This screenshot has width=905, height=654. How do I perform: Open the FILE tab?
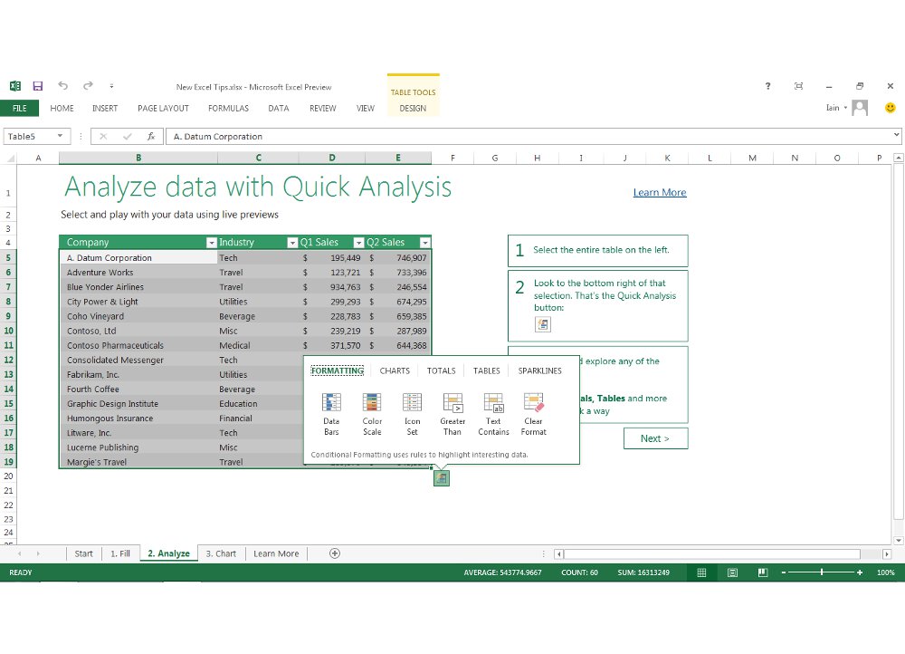(20, 108)
